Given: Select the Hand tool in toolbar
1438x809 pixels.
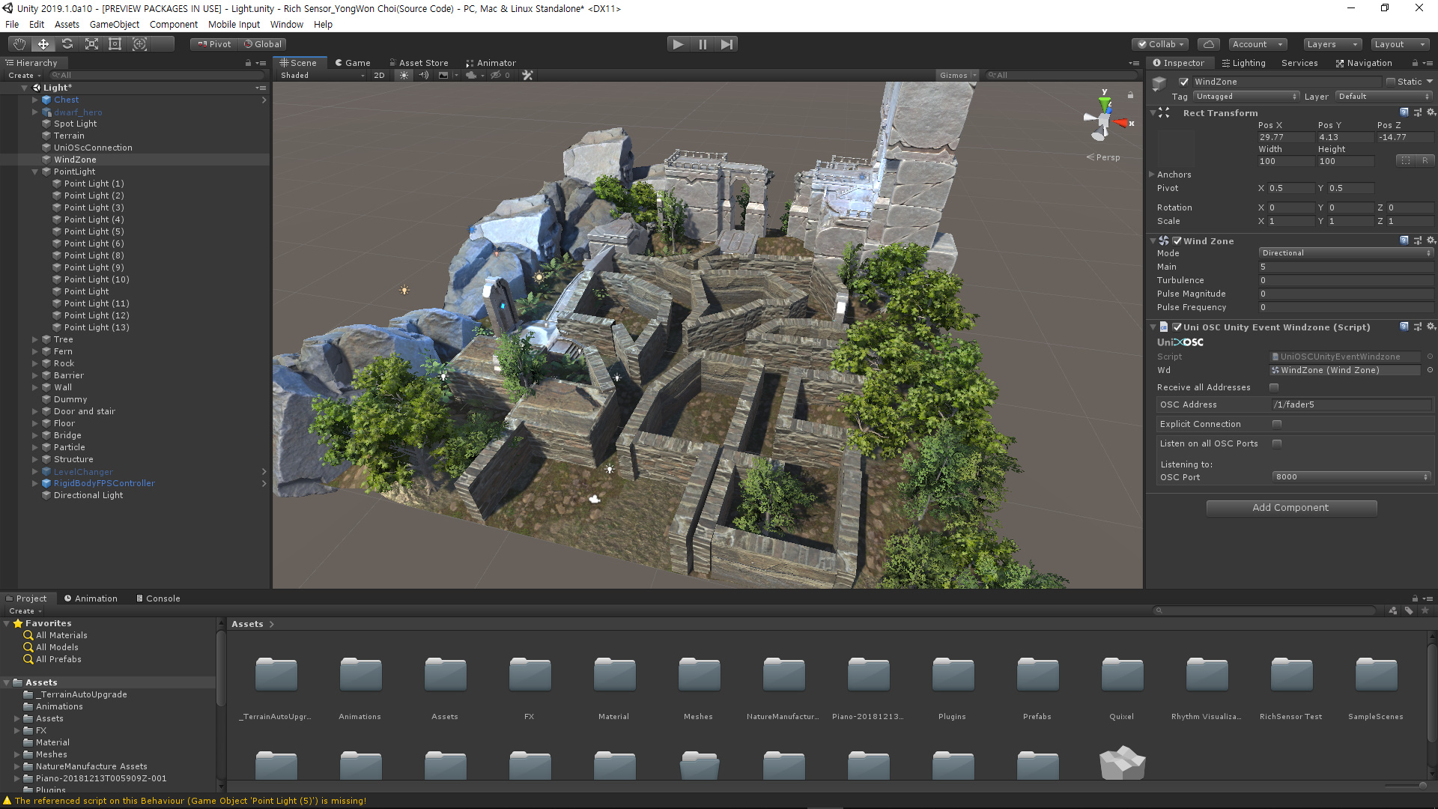Looking at the screenshot, I should (x=19, y=44).
